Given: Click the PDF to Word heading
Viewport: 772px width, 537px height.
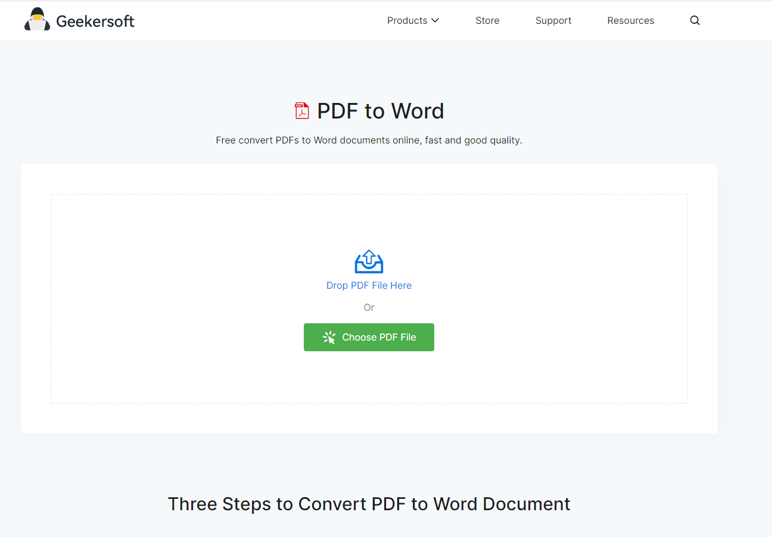Looking at the screenshot, I should point(380,111).
